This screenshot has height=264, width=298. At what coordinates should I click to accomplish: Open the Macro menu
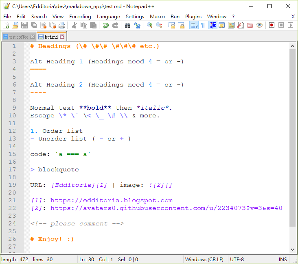coord(157,17)
